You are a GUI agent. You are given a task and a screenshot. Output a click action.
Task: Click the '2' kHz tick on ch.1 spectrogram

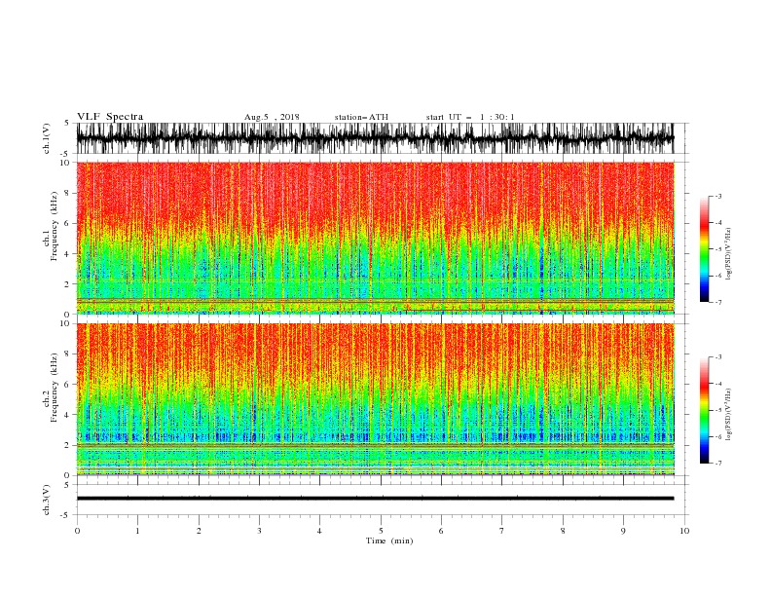[x=68, y=284]
